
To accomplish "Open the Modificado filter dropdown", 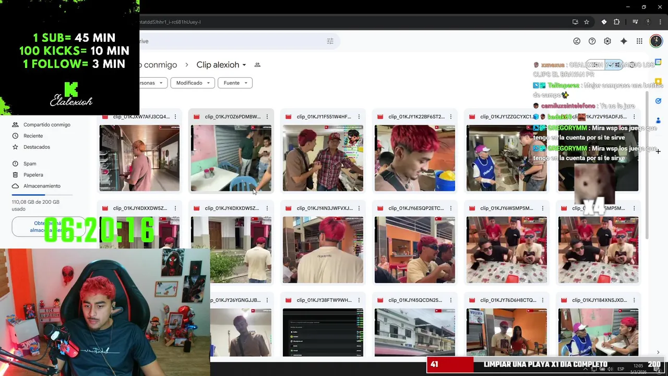I will [x=193, y=83].
